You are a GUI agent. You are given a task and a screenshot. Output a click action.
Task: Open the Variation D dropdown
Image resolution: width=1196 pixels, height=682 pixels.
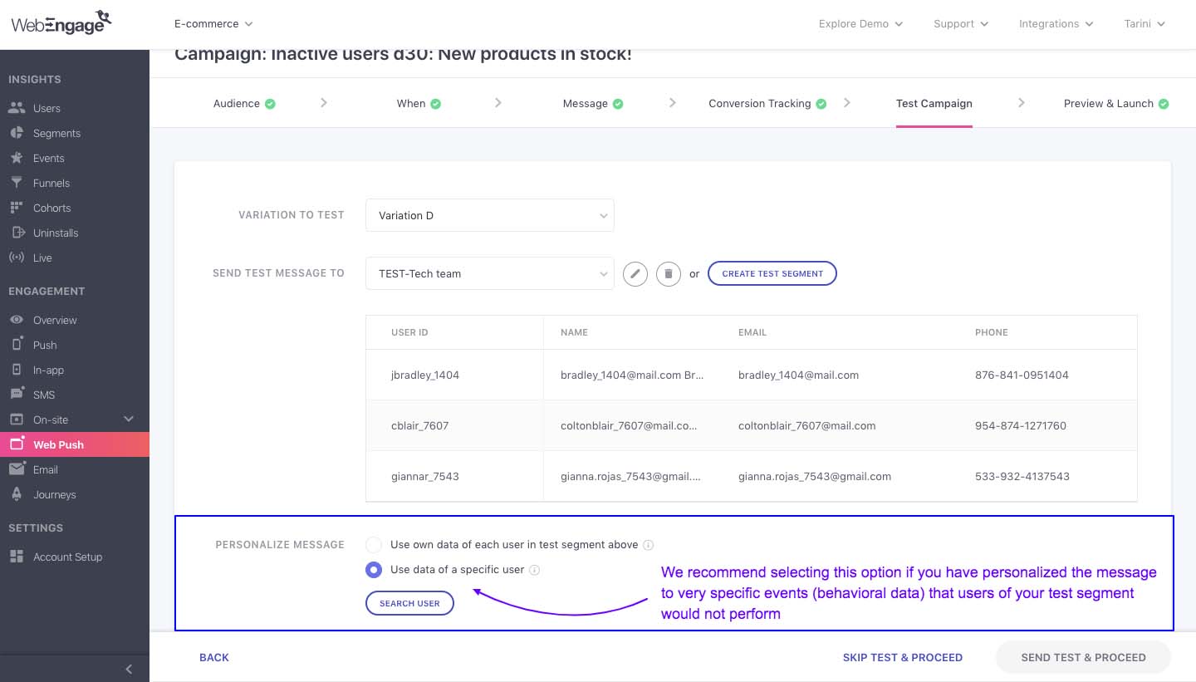(490, 215)
